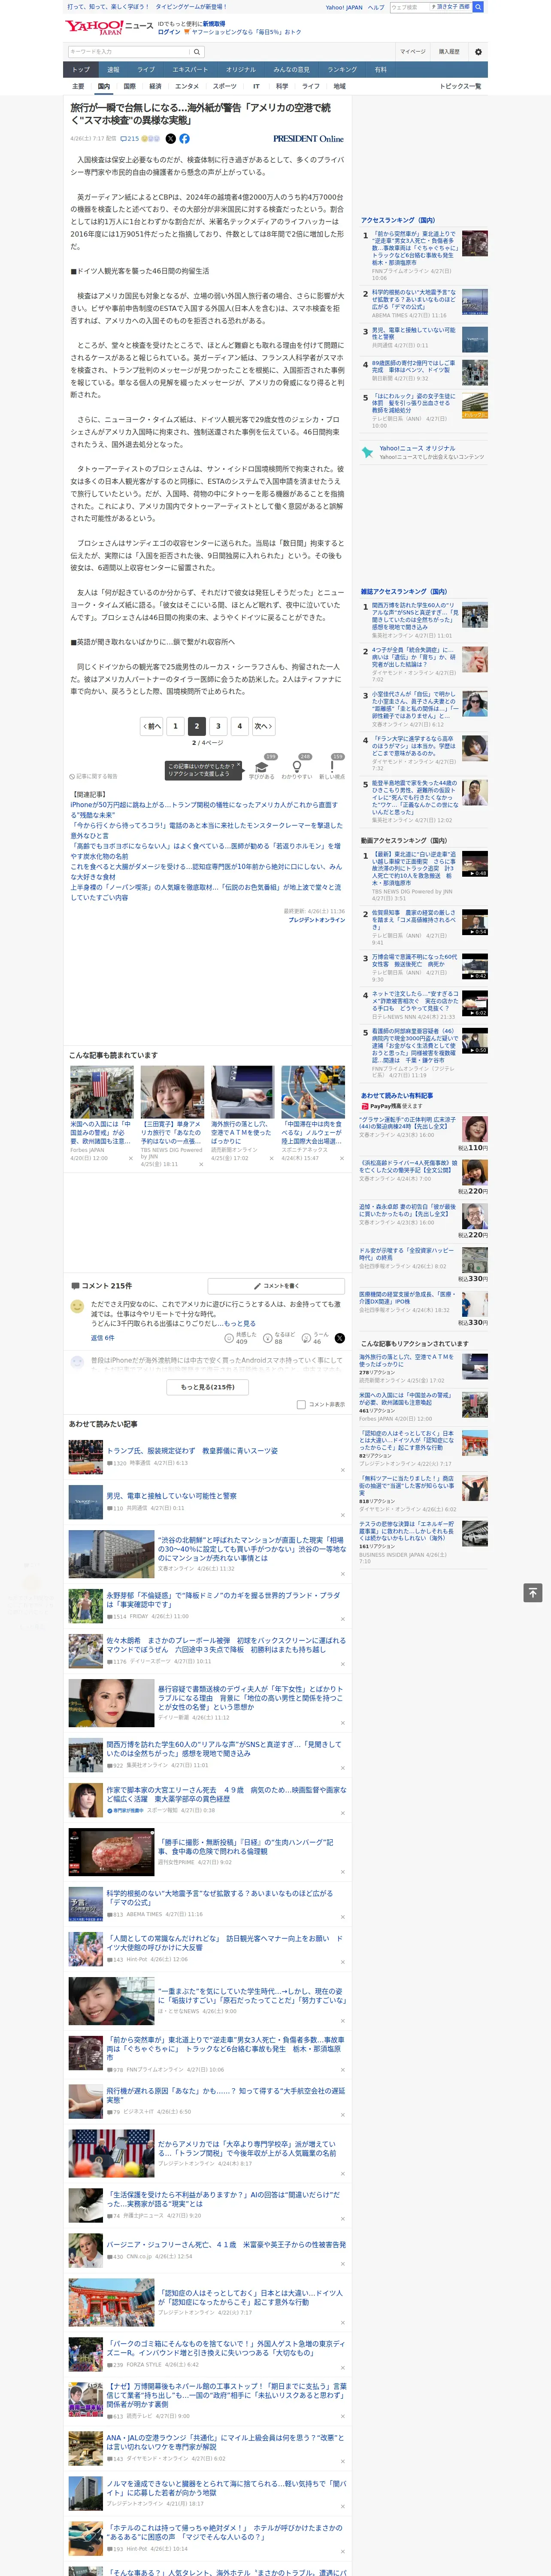The width and height of the screenshot is (551, 2576).
Task: Click the keyword search magnifier icon
Action: (x=197, y=52)
